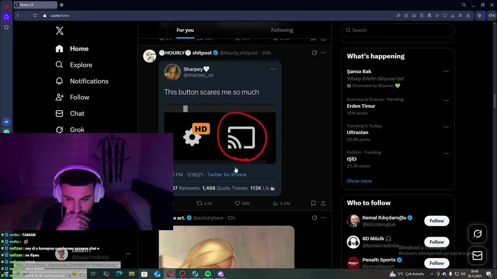497x279 pixels.
Task: Go back in Opera browser
Action: 18,15
